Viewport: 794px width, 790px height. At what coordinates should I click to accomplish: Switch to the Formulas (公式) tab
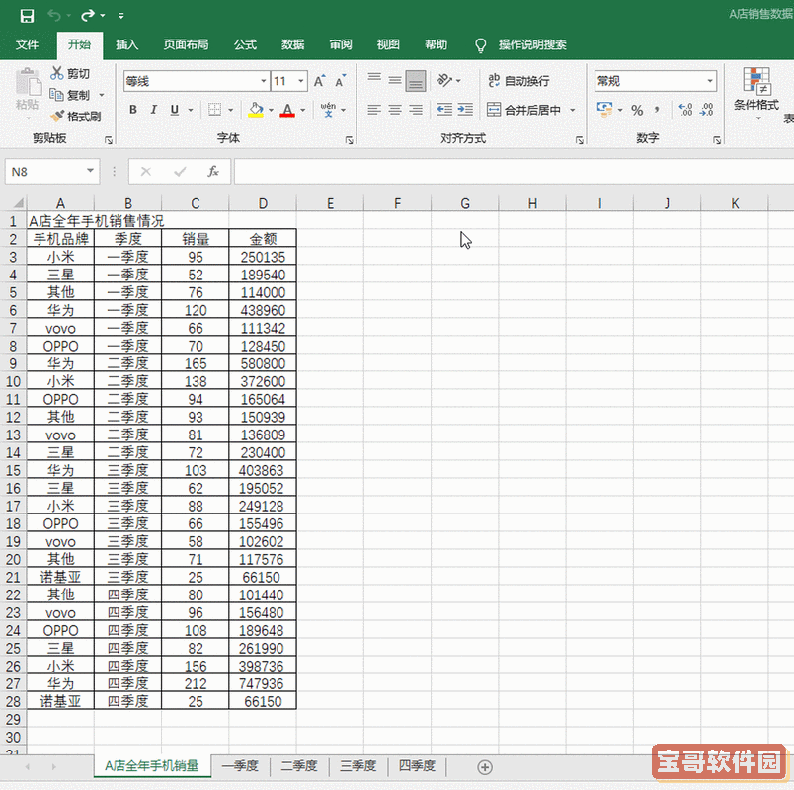point(245,44)
